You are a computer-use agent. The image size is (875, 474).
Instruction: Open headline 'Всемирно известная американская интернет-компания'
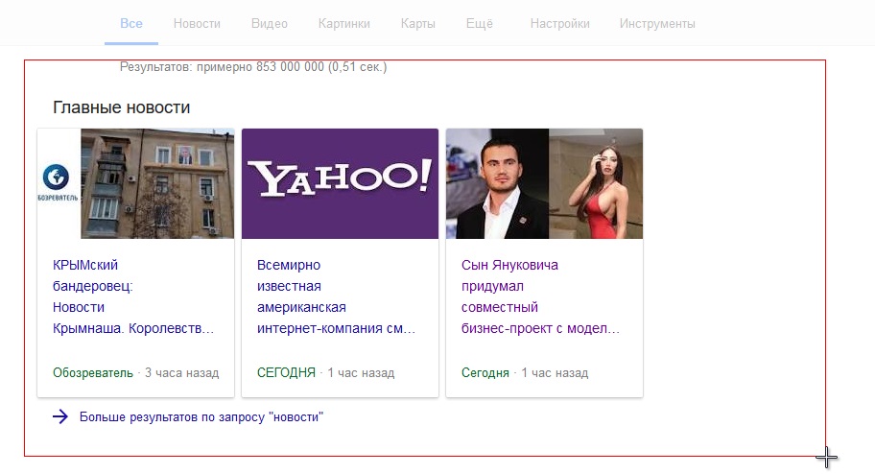(336, 296)
